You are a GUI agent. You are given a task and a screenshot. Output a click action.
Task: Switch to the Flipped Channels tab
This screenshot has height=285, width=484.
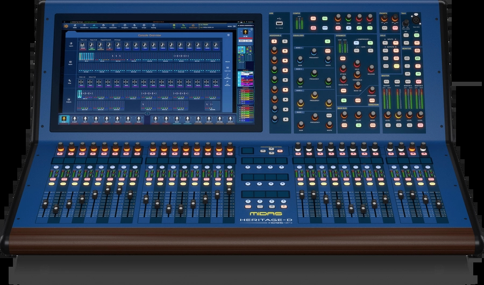tap(106, 40)
